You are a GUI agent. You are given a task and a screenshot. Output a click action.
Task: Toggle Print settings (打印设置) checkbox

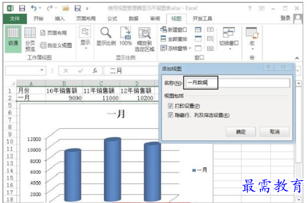[x=170, y=106]
